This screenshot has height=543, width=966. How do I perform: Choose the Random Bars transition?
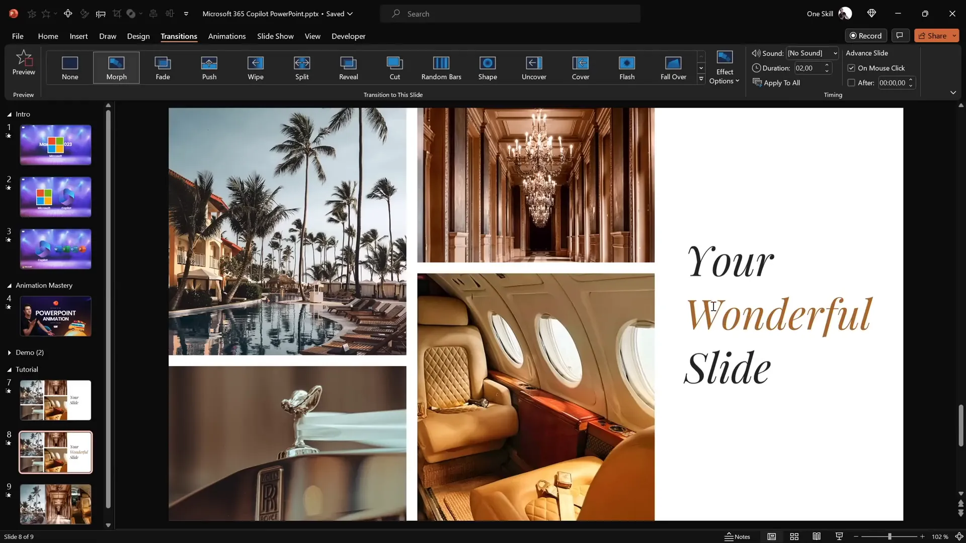point(441,67)
